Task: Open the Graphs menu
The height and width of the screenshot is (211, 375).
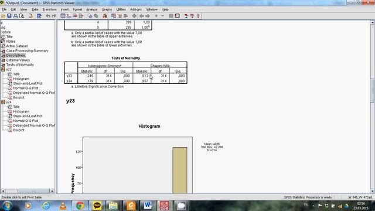Action: [x=107, y=9]
